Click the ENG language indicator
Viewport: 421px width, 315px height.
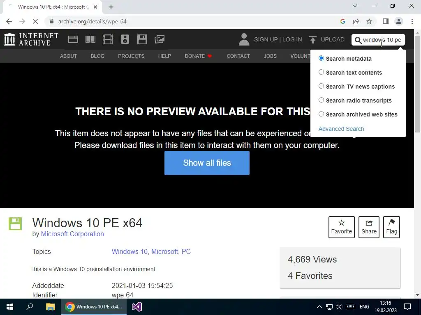pyautogui.click(x=364, y=307)
